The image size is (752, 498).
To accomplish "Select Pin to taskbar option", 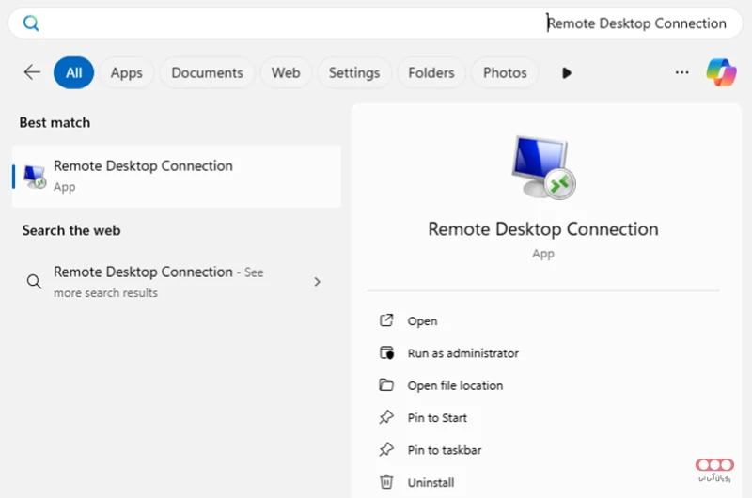I will [x=444, y=450].
